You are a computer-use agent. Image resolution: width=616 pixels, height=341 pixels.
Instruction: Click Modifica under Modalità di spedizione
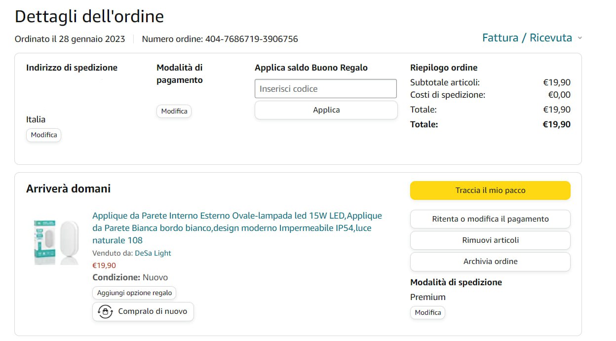[427, 313]
